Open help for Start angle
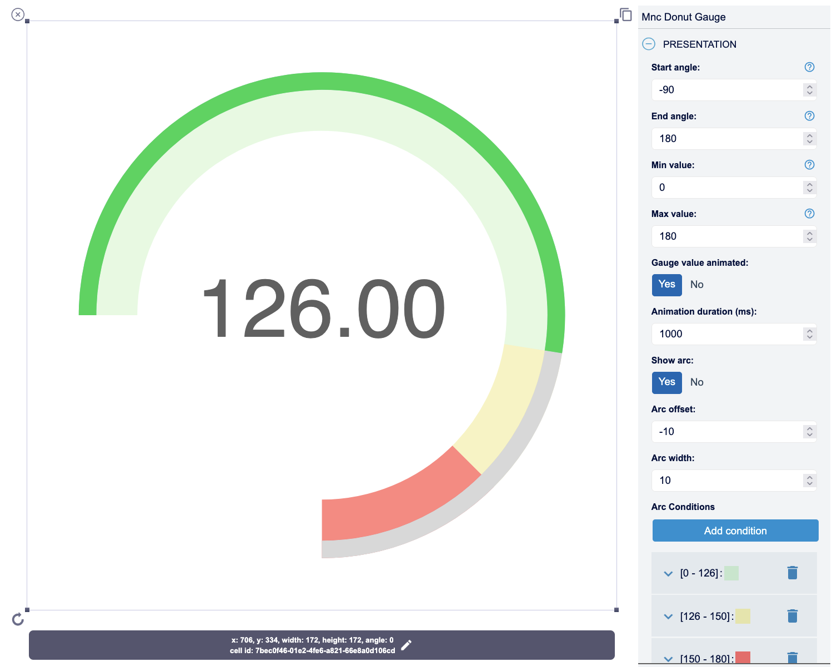Screen dimensions: 832x667 pyautogui.click(x=809, y=67)
